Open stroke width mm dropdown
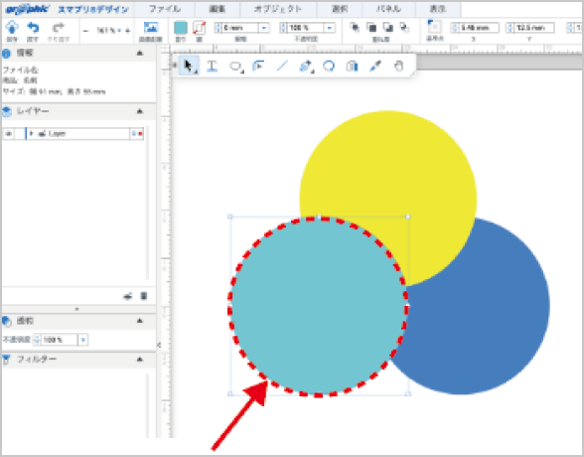 pos(264,28)
